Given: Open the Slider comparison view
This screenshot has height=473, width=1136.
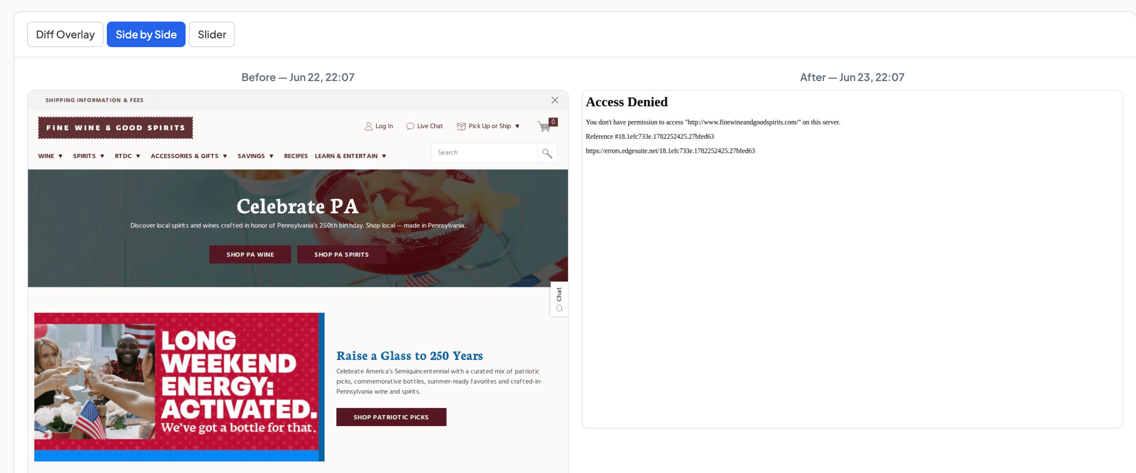Looking at the screenshot, I should click(212, 34).
